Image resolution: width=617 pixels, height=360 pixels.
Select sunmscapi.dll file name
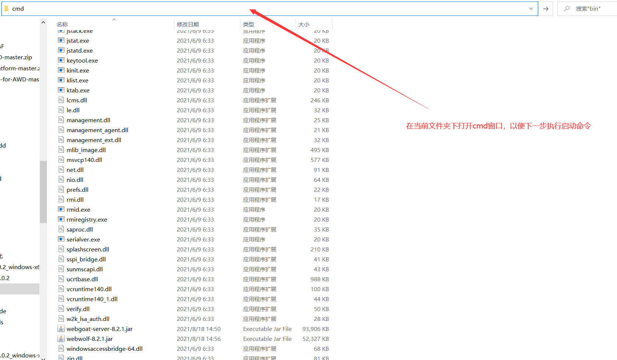85,269
